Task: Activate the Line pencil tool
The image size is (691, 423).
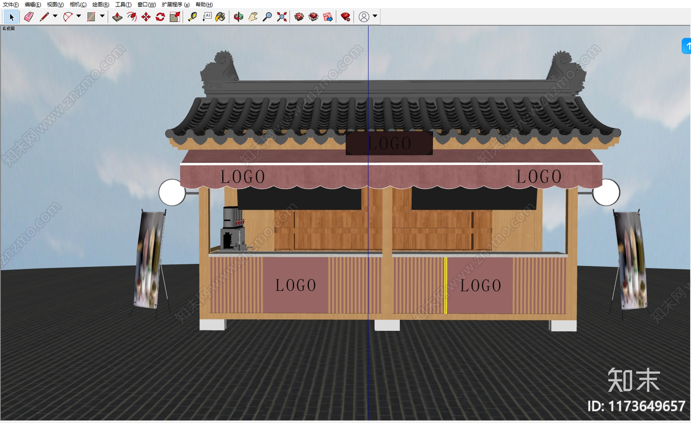Action: 44,17
